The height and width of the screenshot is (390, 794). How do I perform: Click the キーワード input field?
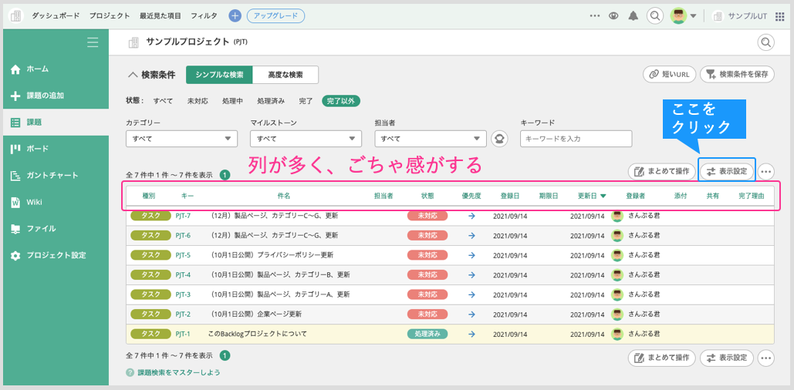(576, 139)
